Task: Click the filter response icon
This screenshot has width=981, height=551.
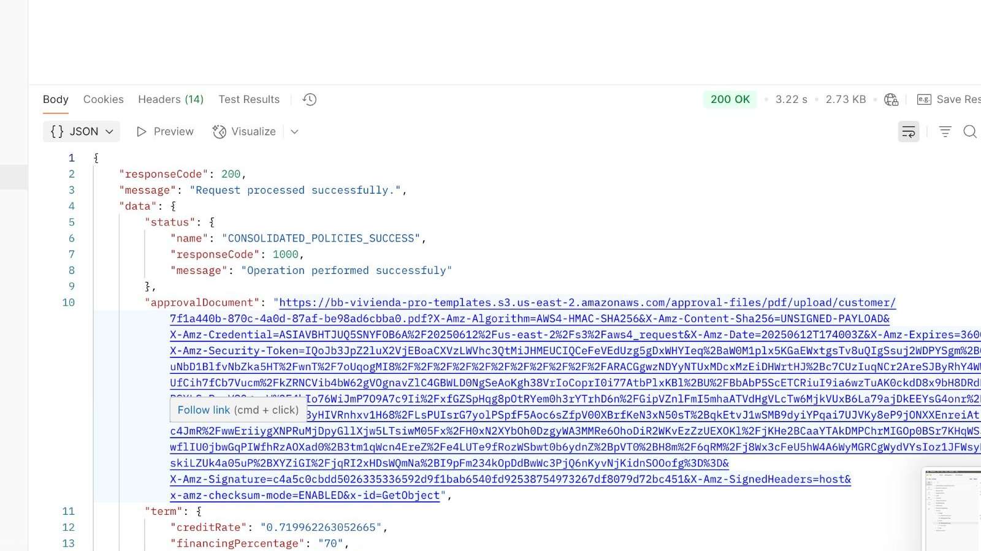Action: [x=945, y=132]
